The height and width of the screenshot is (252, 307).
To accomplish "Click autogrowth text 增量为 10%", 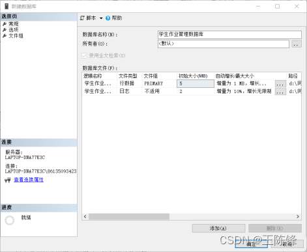I will click(244, 91).
